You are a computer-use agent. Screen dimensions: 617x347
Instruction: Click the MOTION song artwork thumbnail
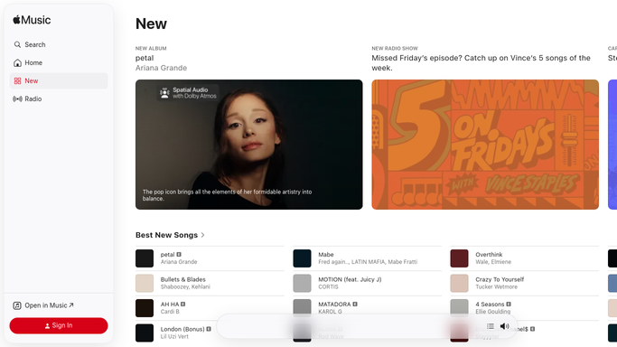pyautogui.click(x=302, y=283)
